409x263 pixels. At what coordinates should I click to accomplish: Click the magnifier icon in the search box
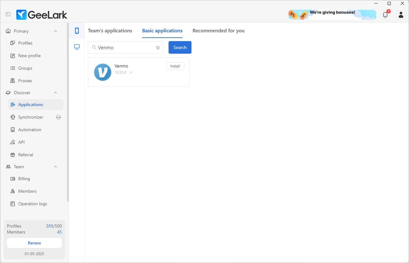94,47
